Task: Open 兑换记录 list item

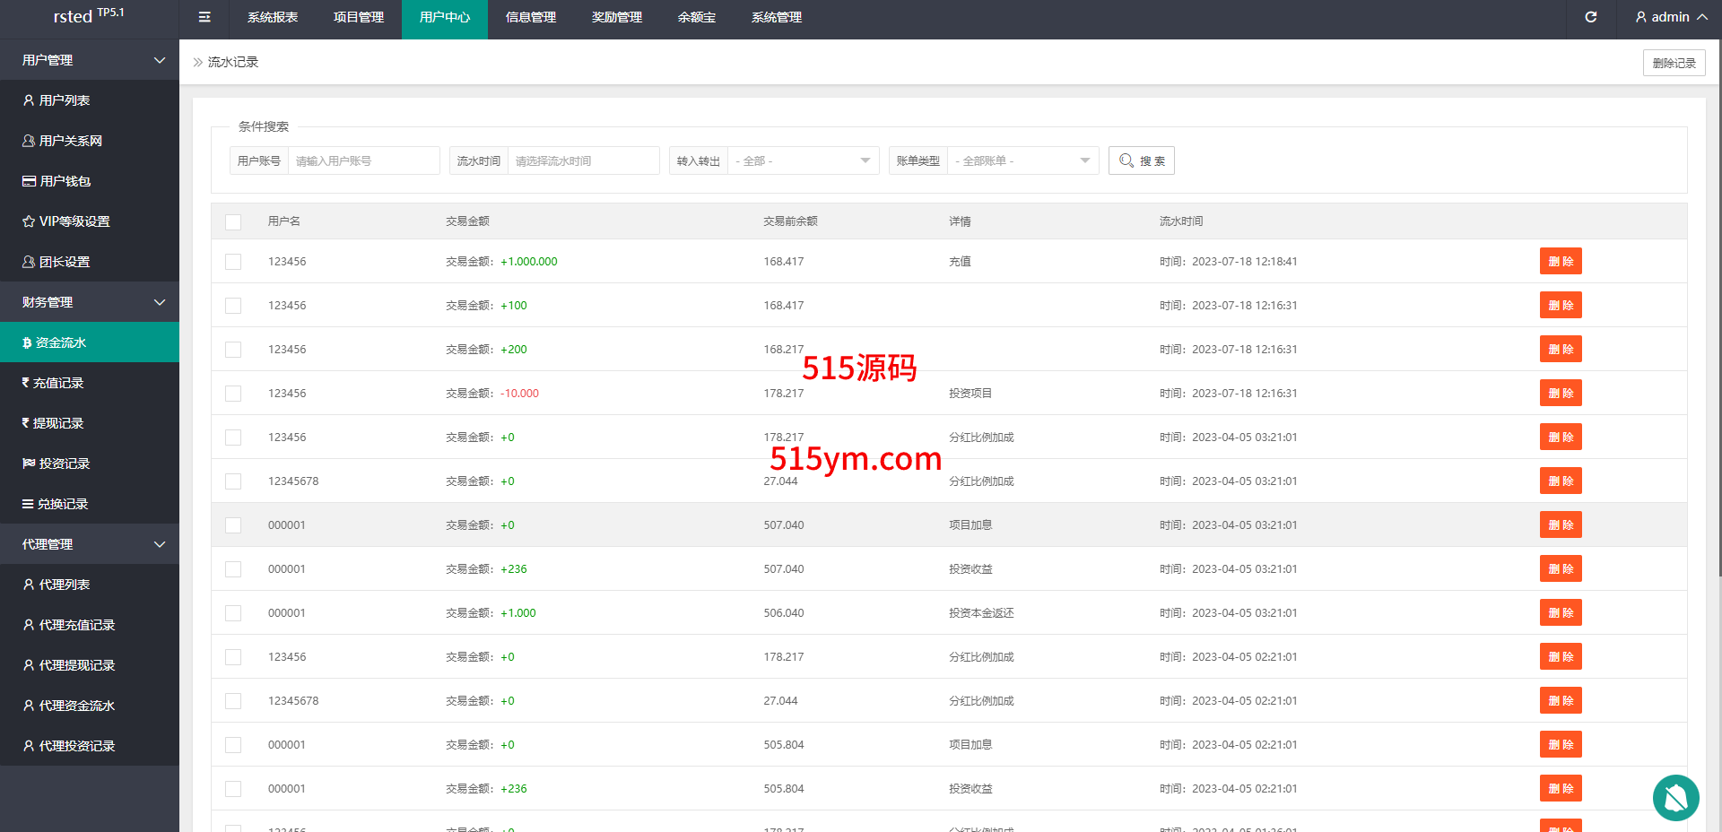Action: (62, 504)
